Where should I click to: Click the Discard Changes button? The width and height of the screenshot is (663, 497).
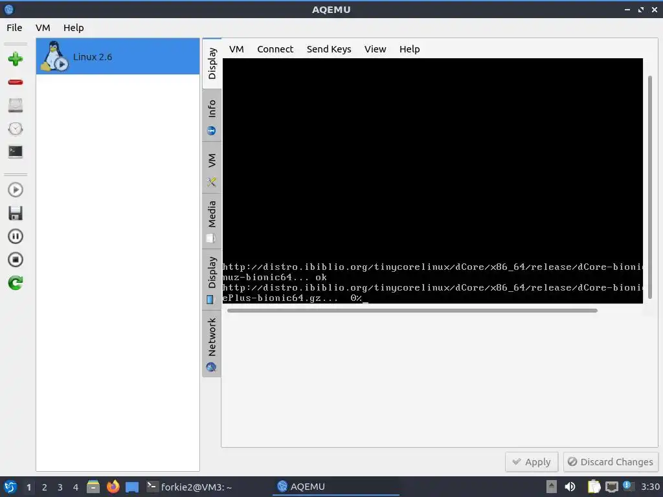point(610,462)
